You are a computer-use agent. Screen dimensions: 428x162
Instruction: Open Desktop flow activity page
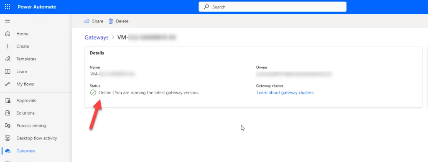(37, 138)
